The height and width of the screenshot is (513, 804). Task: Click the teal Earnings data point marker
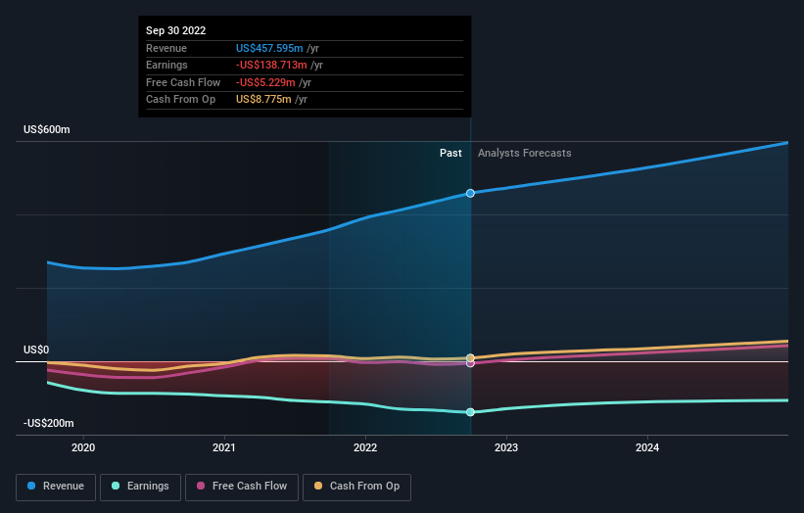pyautogui.click(x=470, y=412)
